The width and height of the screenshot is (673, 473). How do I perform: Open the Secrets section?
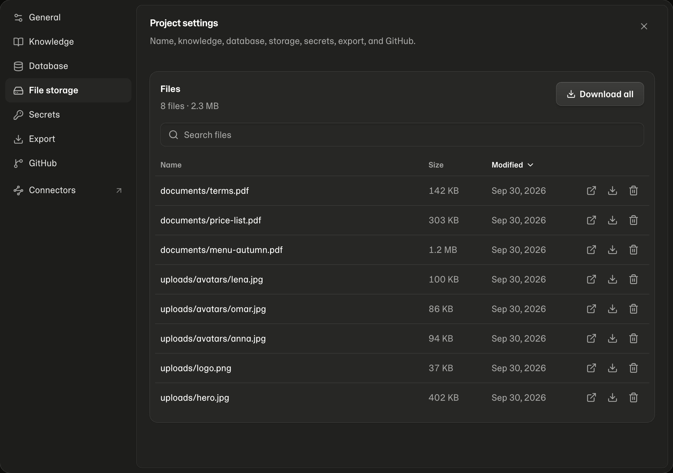point(68,115)
